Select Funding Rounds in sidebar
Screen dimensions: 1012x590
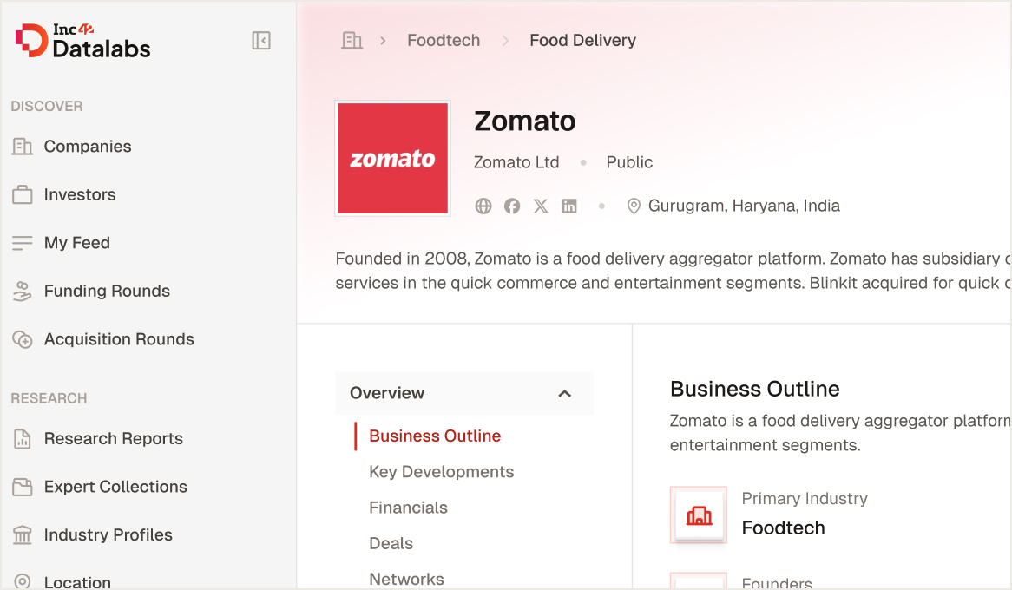click(x=106, y=292)
